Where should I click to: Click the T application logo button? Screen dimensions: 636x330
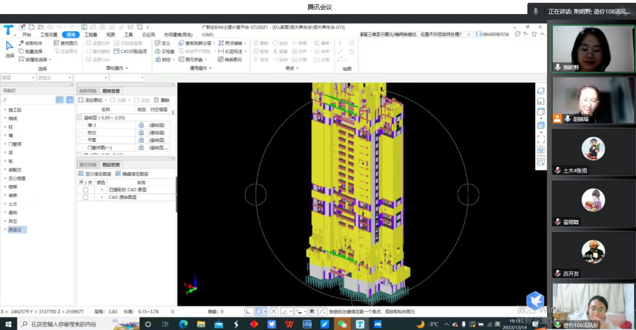click(8, 29)
